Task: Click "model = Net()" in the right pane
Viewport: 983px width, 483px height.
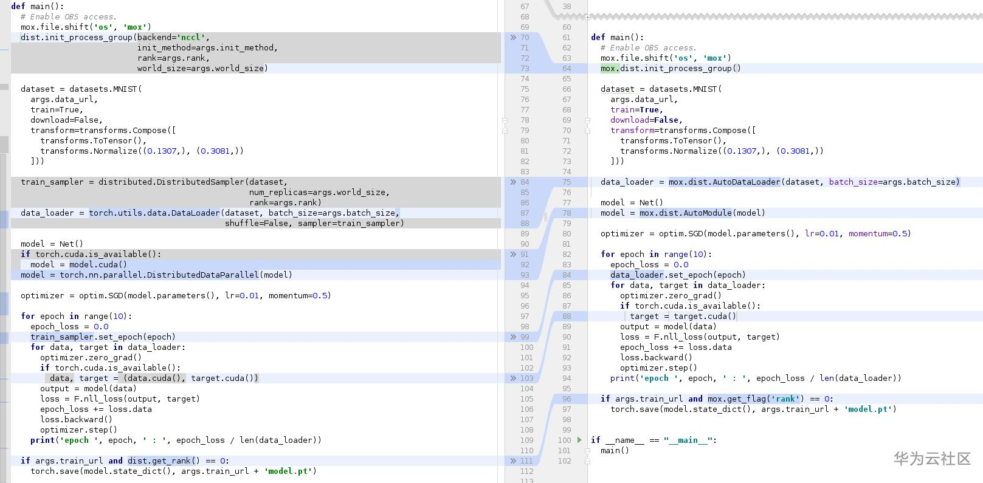Action: (632, 203)
